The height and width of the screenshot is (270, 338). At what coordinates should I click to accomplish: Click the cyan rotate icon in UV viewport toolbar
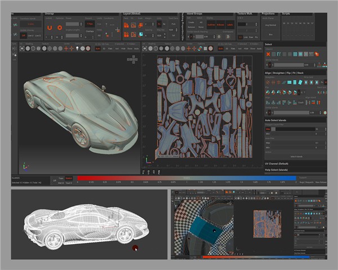click(200, 48)
